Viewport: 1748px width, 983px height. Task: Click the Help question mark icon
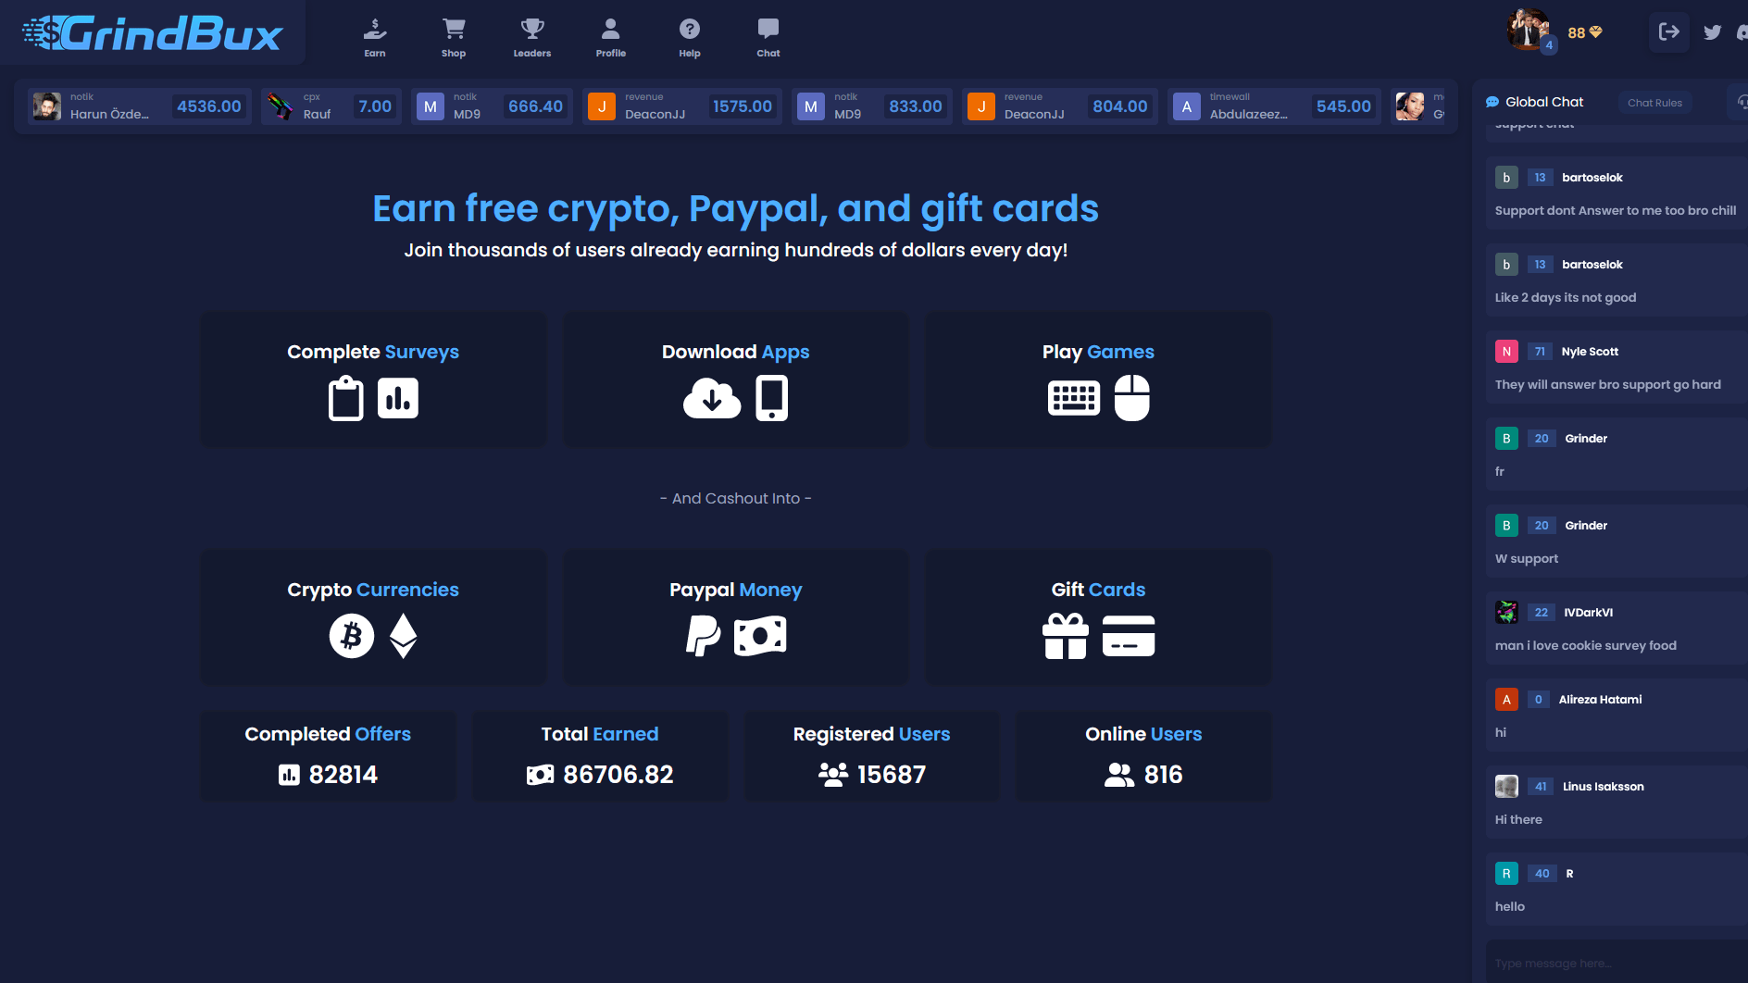(x=689, y=28)
